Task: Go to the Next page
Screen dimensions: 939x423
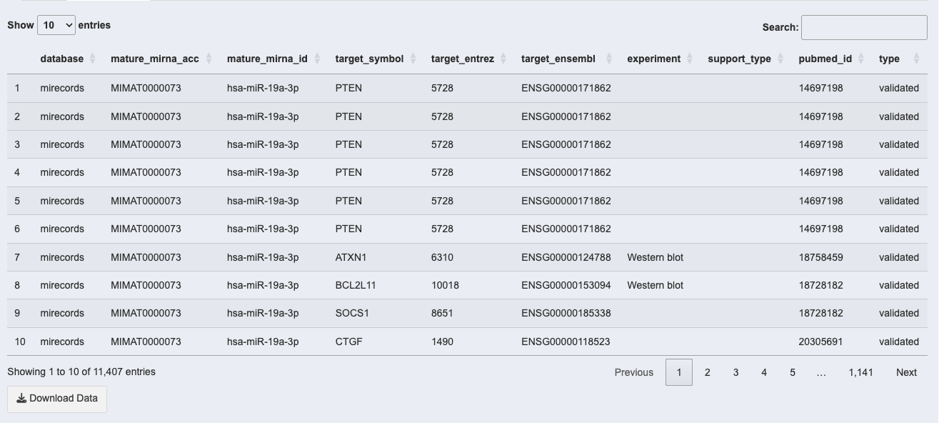Action: [906, 372]
